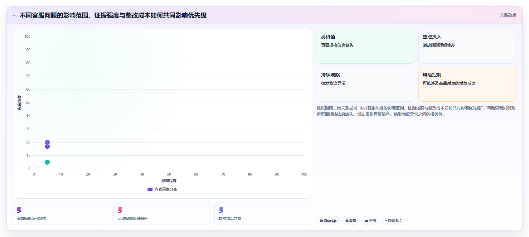This screenshot has height=237, width=529.
Task: Open the 重点投入 quadrant card
Action: [x=467, y=46]
